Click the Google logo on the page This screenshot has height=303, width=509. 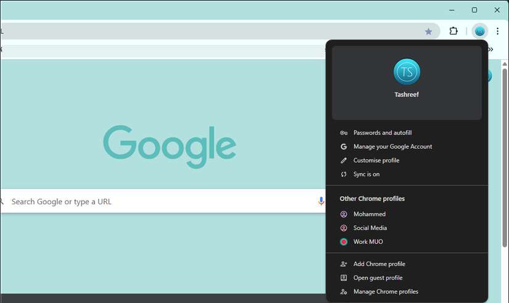(x=170, y=147)
